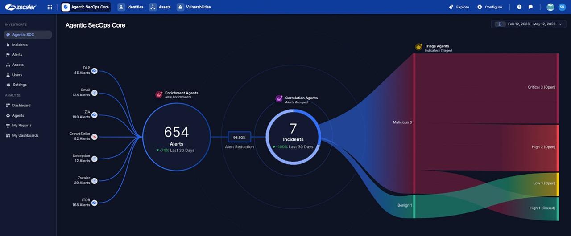The height and width of the screenshot is (236, 571).
Task: Select the Critical 3 (Open) segment
Action: tap(557, 88)
